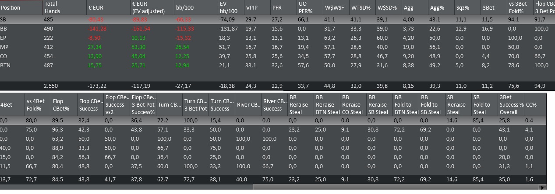Click the Flop CBet% column header

pos(64,104)
